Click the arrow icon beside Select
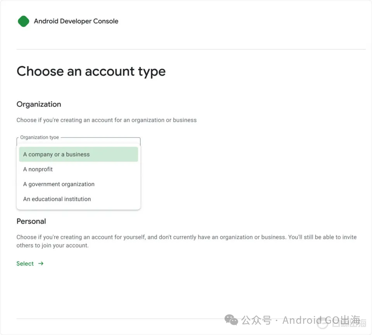Image resolution: width=372 pixels, height=335 pixels. coord(41,264)
